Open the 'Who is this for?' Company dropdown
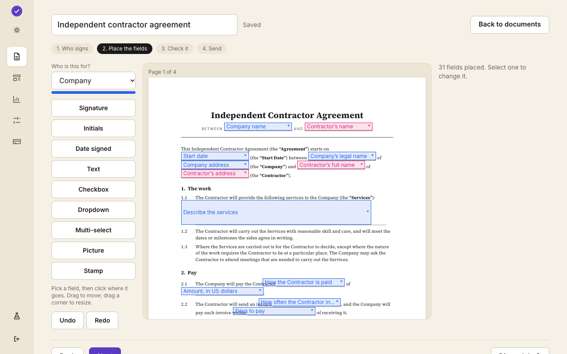 click(93, 81)
